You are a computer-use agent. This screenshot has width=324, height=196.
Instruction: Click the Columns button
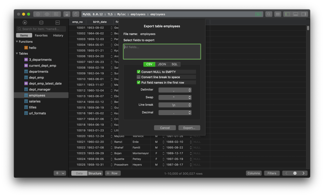(x=254, y=173)
